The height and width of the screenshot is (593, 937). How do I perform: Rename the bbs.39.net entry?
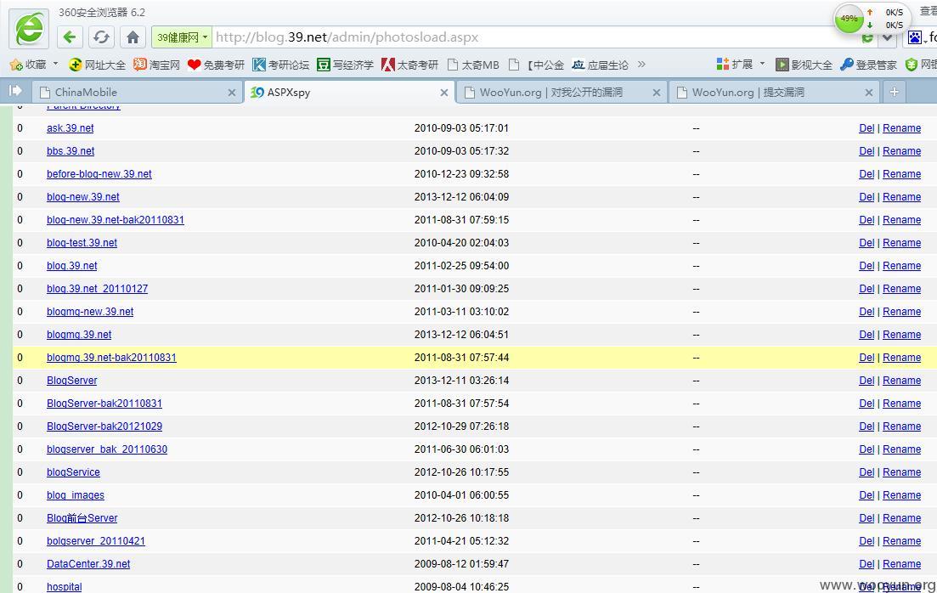pos(901,150)
